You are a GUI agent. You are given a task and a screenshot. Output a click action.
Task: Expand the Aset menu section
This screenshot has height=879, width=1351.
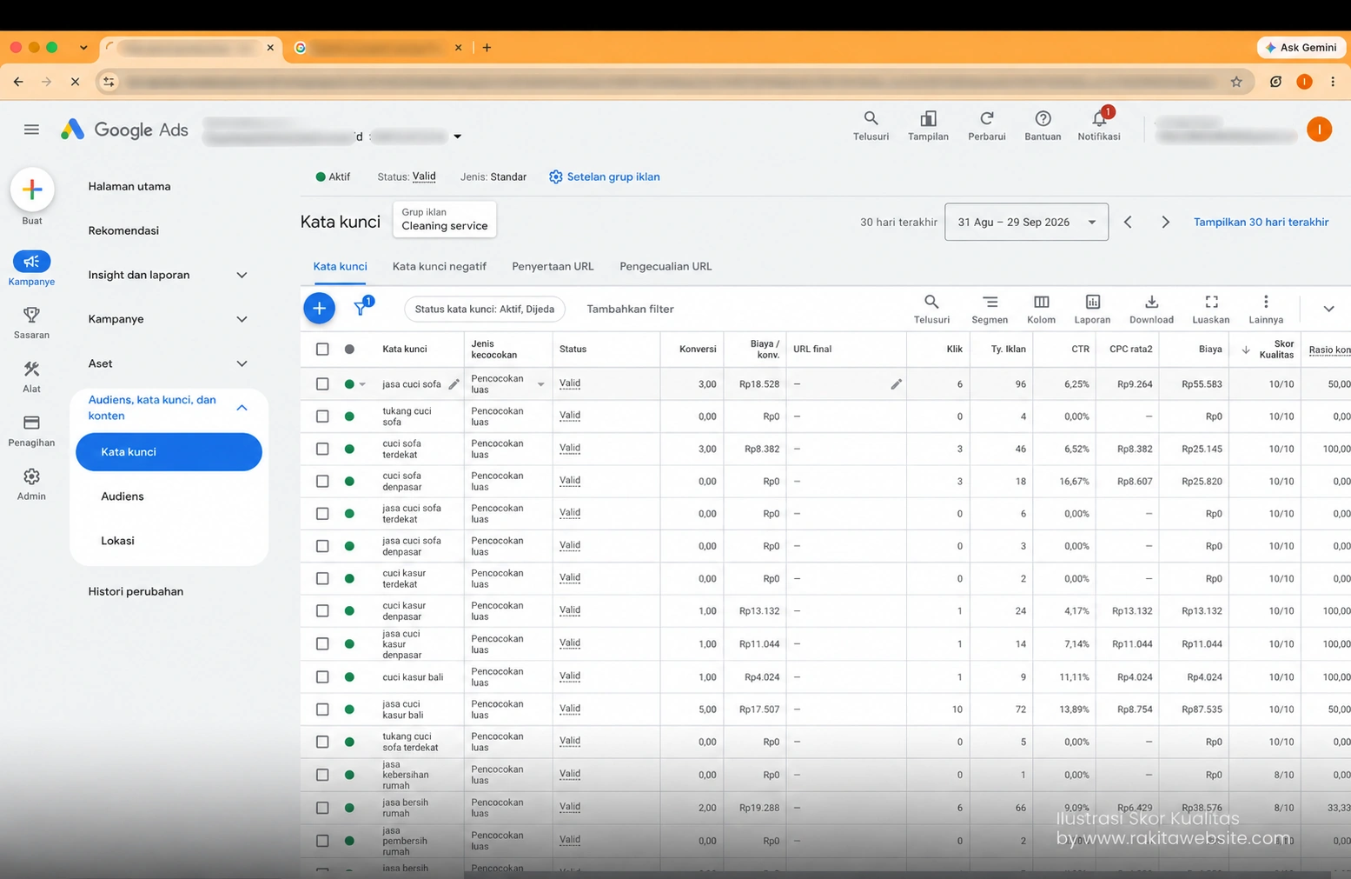(x=242, y=363)
